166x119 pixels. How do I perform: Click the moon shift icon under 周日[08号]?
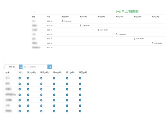(98, 30)
